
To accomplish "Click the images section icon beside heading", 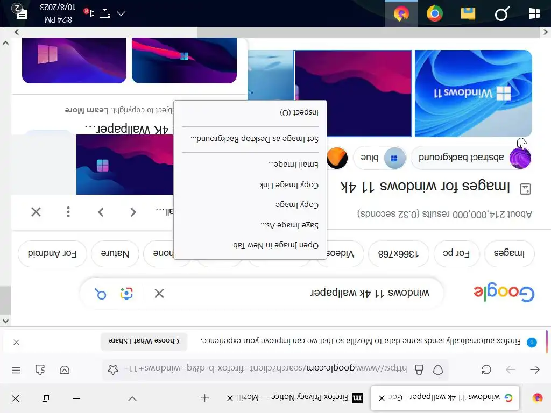I will (525, 189).
